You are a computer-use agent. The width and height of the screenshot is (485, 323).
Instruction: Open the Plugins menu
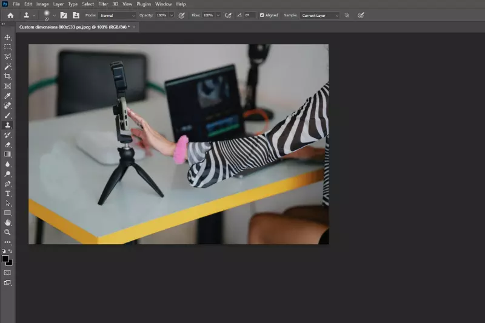click(x=144, y=4)
